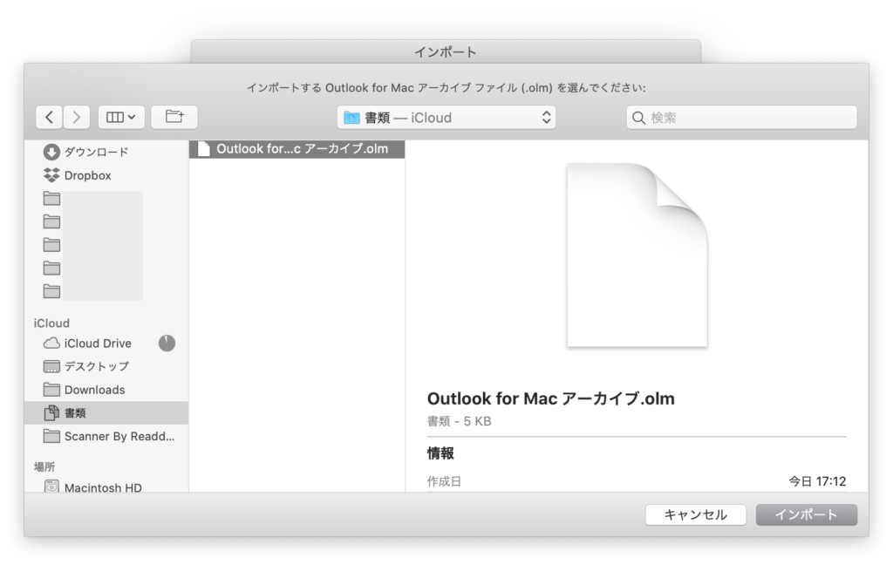Open the column view mode dropdown
893x565 pixels.
pos(120,118)
